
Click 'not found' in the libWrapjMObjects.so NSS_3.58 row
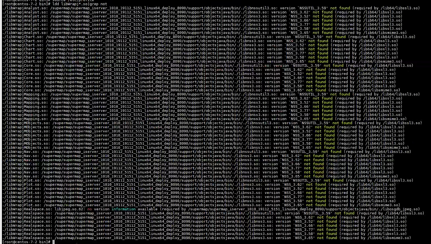pos(325,144)
